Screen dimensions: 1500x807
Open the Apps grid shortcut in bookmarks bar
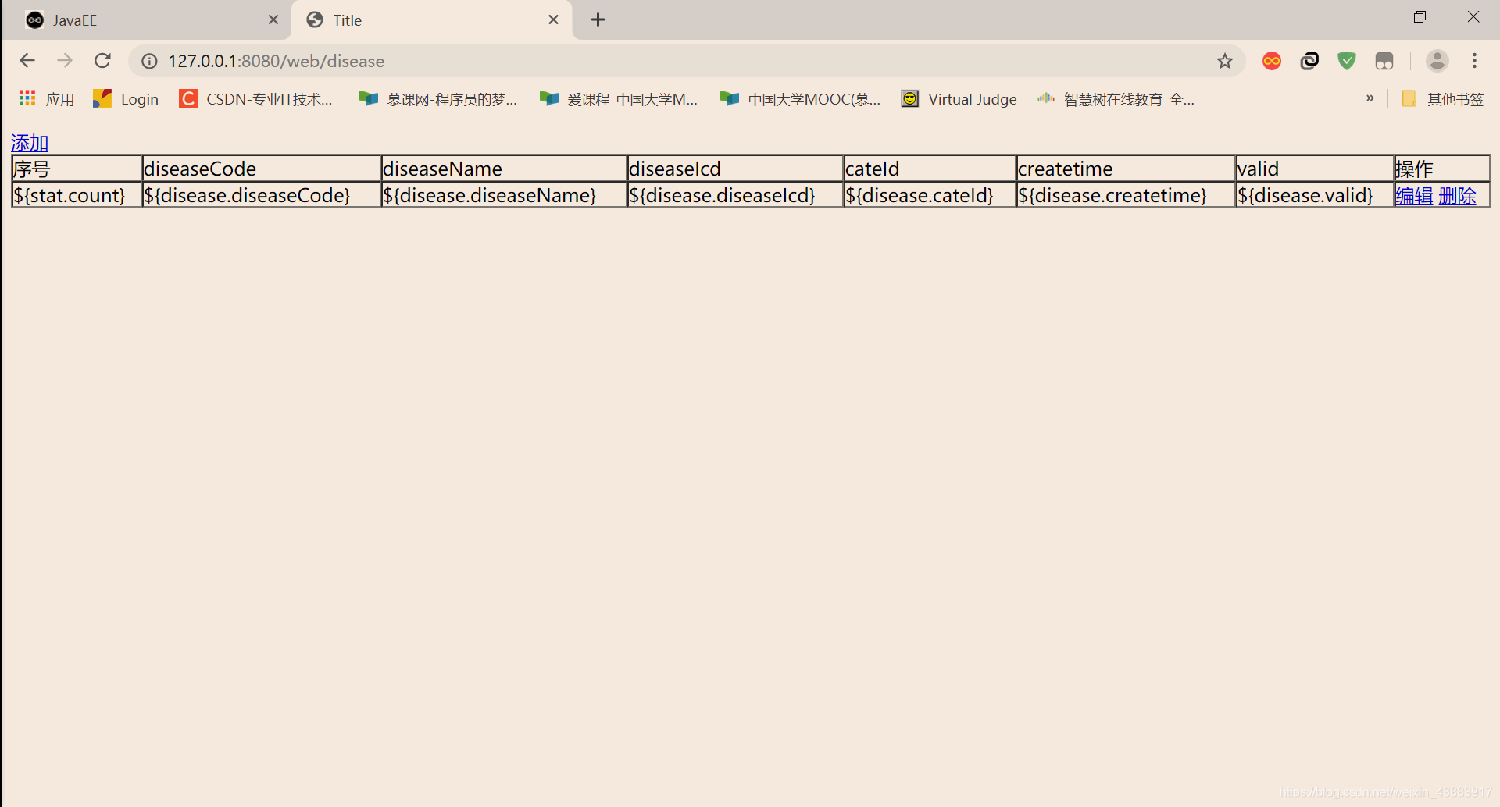(x=46, y=99)
